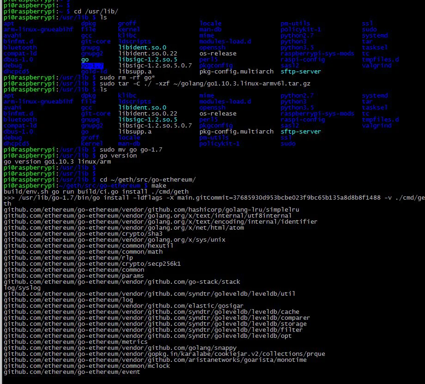The width and height of the screenshot is (425, 384).
Task: Click the 'common/math' build line
Action: click(x=83, y=252)
